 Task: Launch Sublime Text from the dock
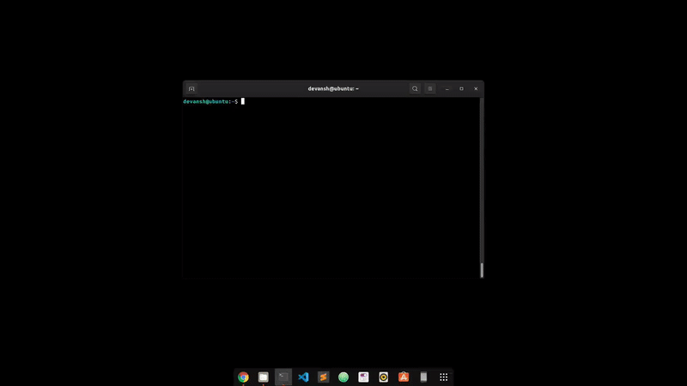point(324,377)
